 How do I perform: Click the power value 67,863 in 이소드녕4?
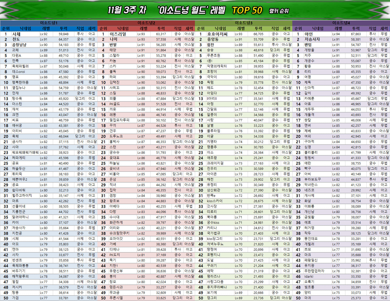point(356,34)
